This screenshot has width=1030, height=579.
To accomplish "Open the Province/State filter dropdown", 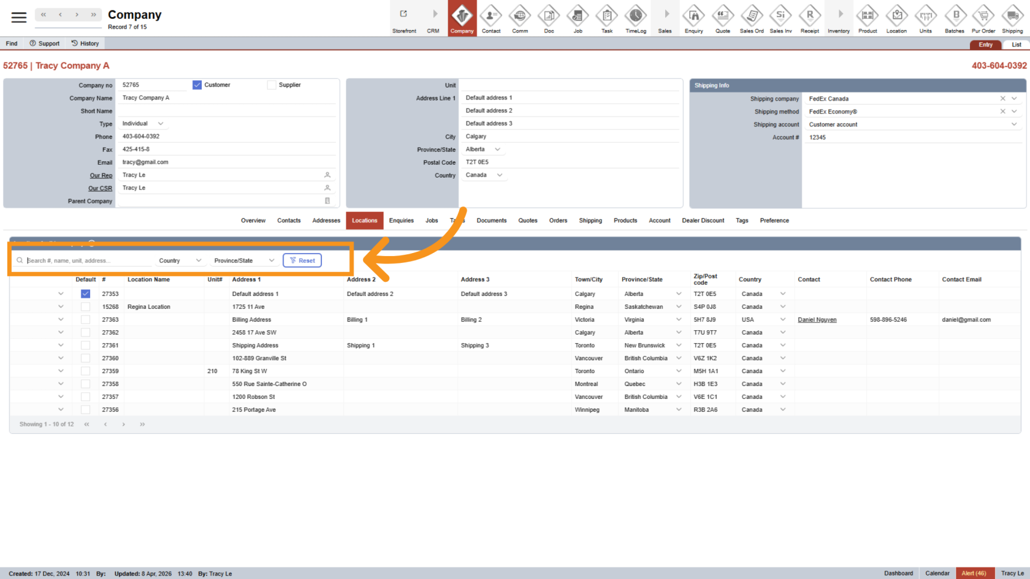I will 244,260.
